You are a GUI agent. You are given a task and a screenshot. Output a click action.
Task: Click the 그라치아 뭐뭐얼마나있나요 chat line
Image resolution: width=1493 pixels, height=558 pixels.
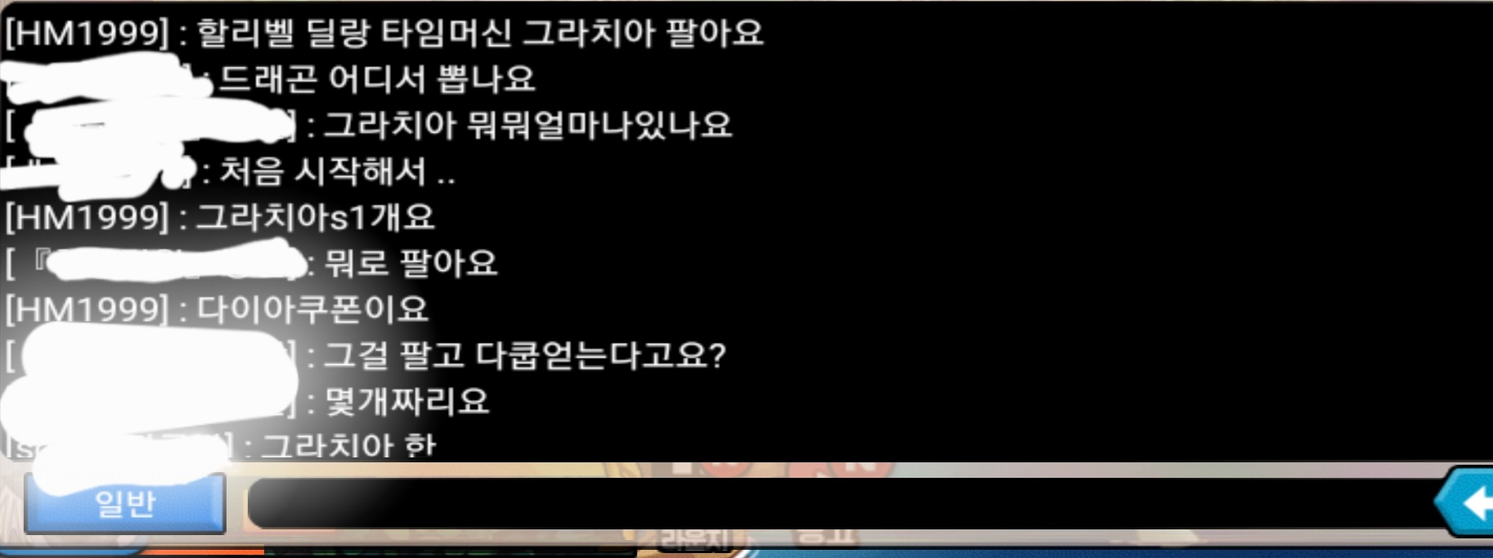pos(528,125)
